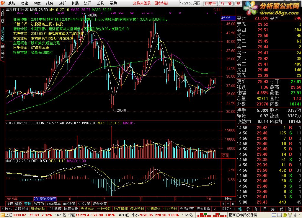Screen dimensions: 302x218
Task: Click the 招商证券武汉行情 server text
Action: 243,215
